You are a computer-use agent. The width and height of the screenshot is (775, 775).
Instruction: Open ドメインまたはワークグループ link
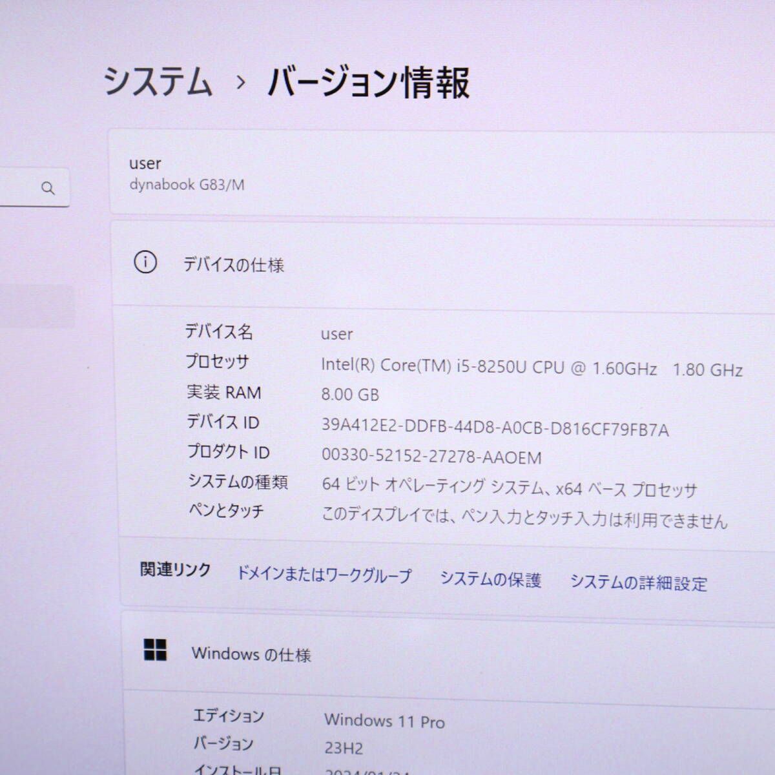click(324, 574)
